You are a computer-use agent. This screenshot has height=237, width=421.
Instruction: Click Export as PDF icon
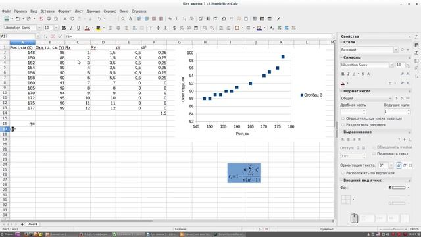[41, 19]
